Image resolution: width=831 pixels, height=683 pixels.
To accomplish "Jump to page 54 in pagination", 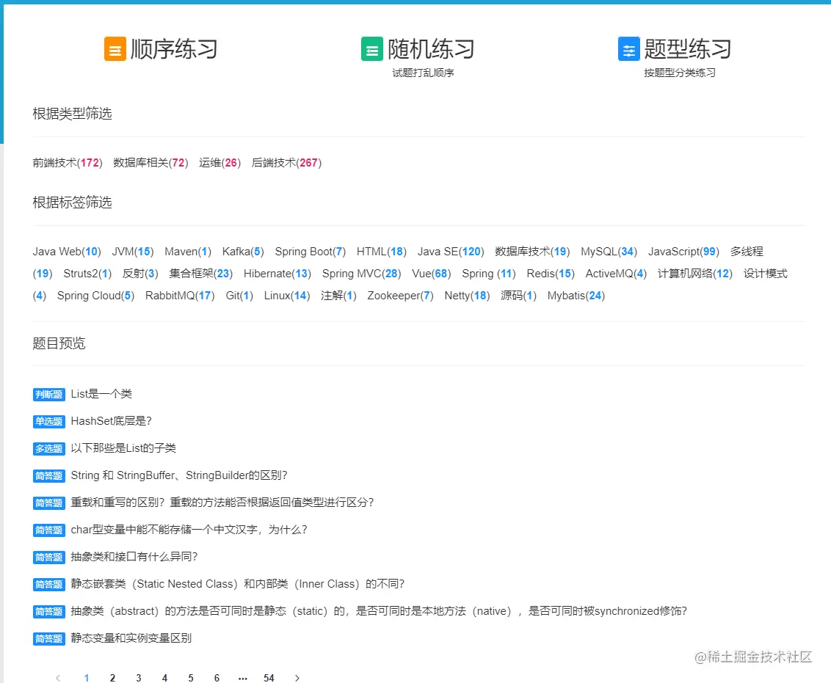I will 269,678.
